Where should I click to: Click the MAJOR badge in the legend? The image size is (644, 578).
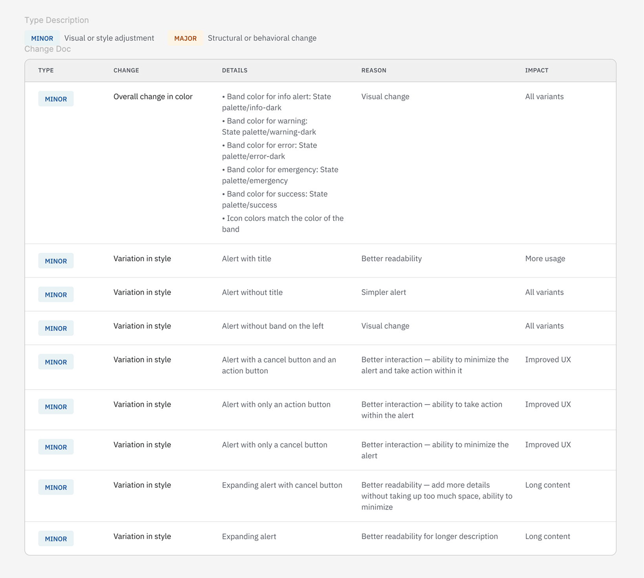[x=185, y=38]
